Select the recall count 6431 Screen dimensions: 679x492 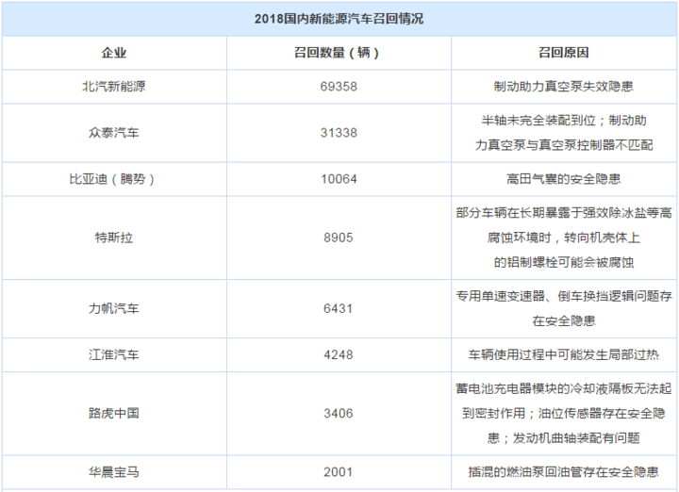coord(339,308)
